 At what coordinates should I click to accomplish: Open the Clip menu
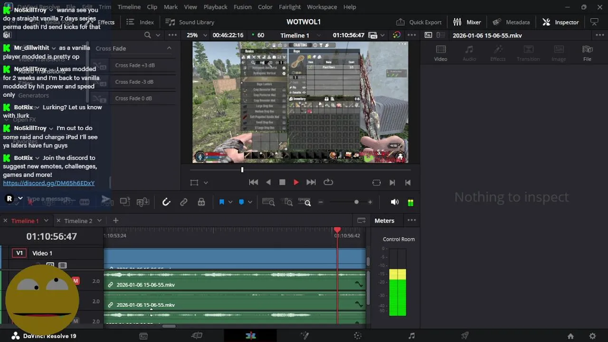(152, 7)
